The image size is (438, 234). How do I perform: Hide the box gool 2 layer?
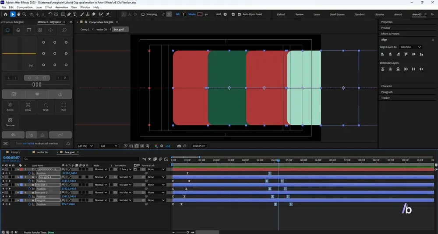pos(4,193)
